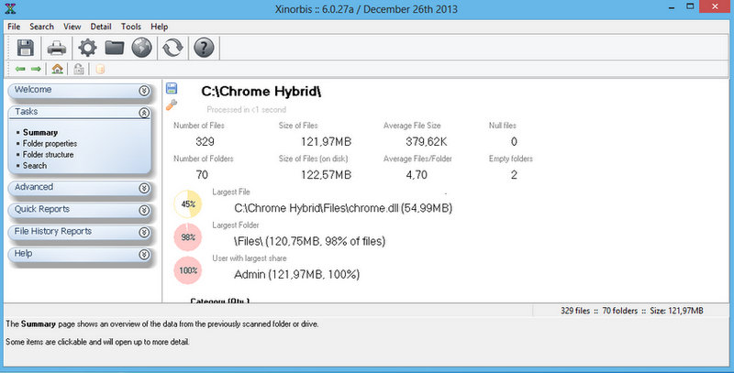
Task: Click status bar file count summary text
Action: [x=631, y=311]
